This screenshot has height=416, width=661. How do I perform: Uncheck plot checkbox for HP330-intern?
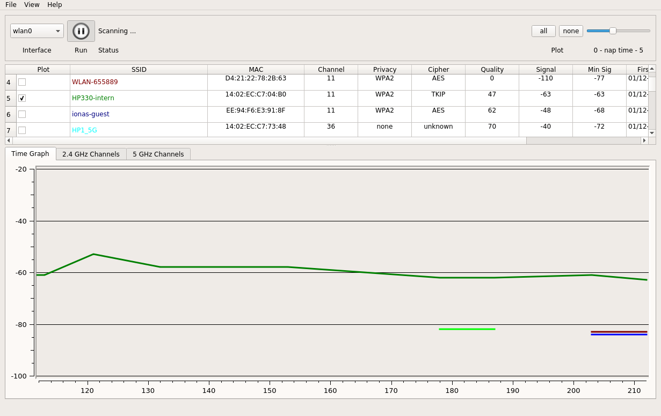[x=22, y=98]
